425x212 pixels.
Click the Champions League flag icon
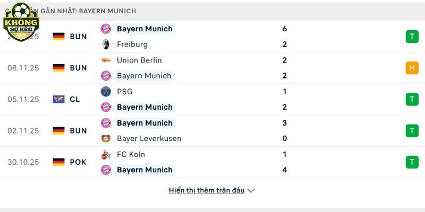click(x=58, y=99)
